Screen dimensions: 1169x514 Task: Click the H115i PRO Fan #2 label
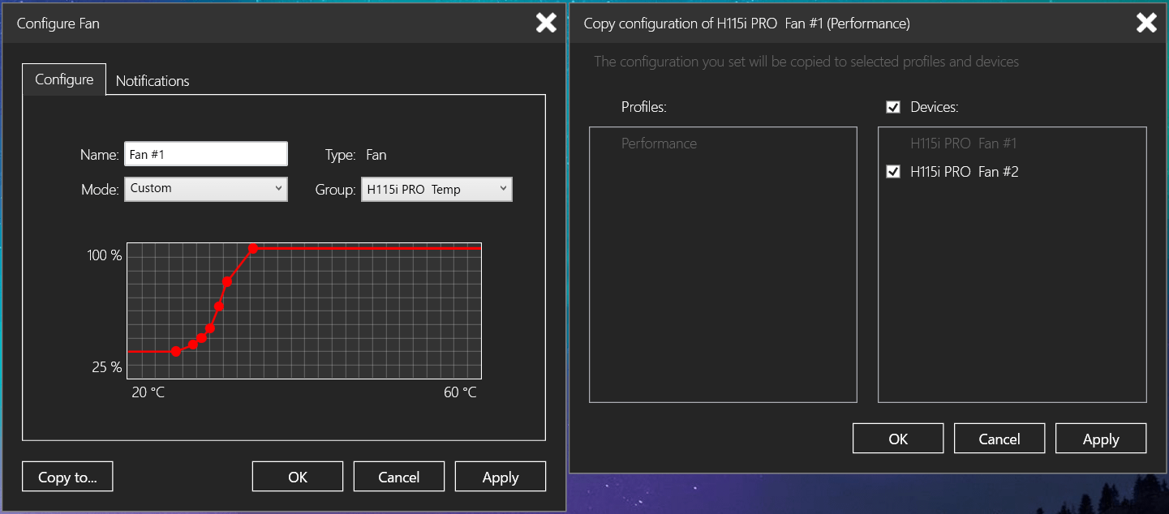tap(965, 172)
